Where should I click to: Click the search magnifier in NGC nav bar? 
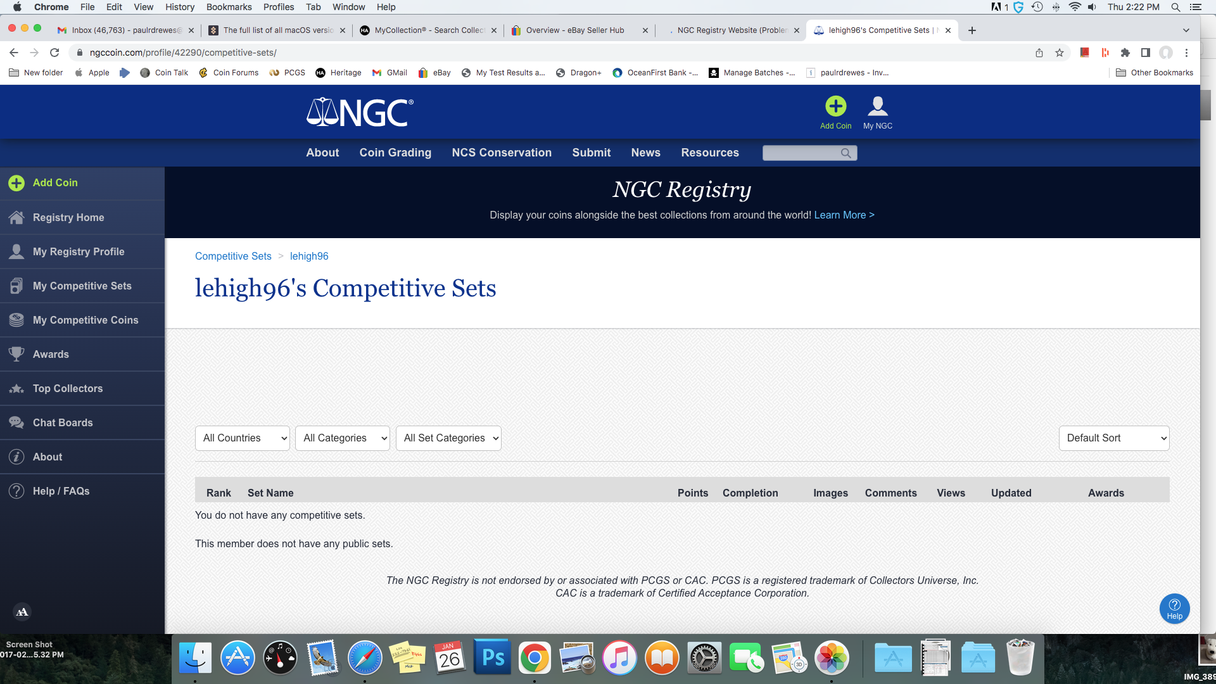845,153
